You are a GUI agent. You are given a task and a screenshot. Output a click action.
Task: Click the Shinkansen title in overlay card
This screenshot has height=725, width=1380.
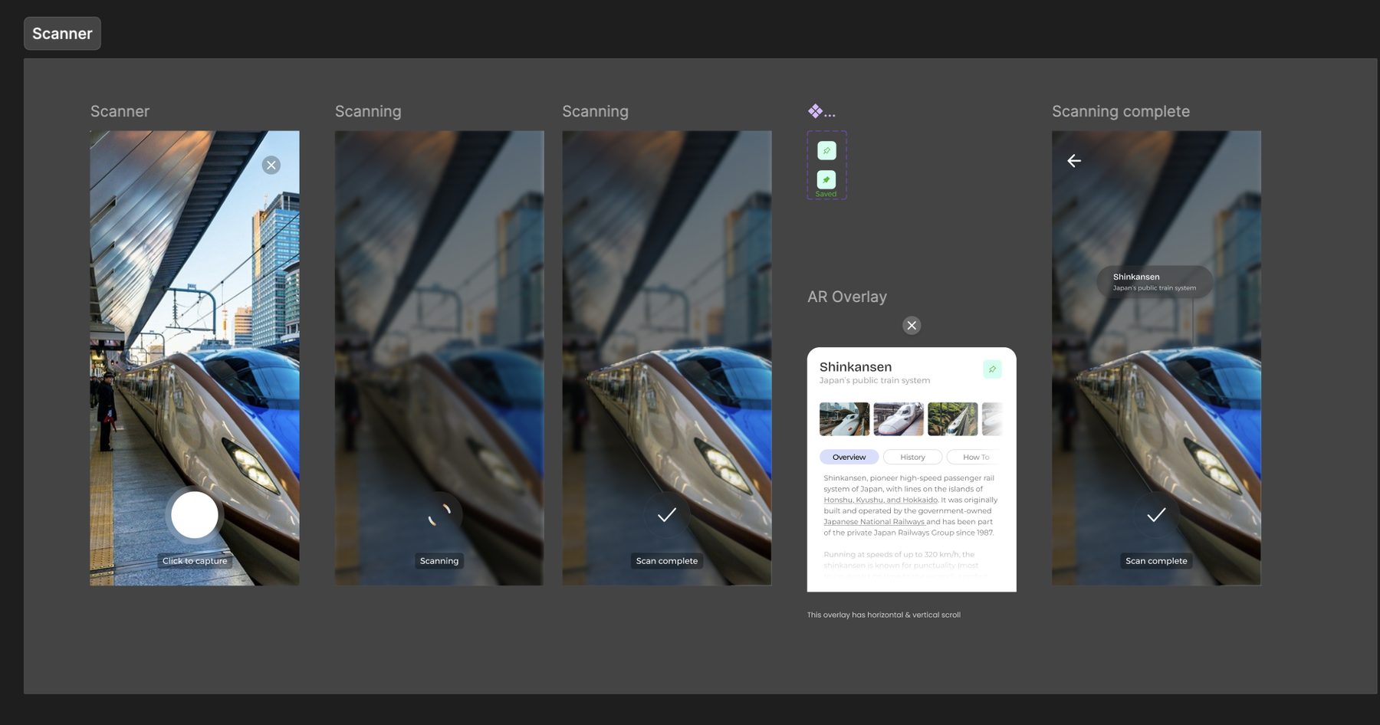(x=856, y=367)
